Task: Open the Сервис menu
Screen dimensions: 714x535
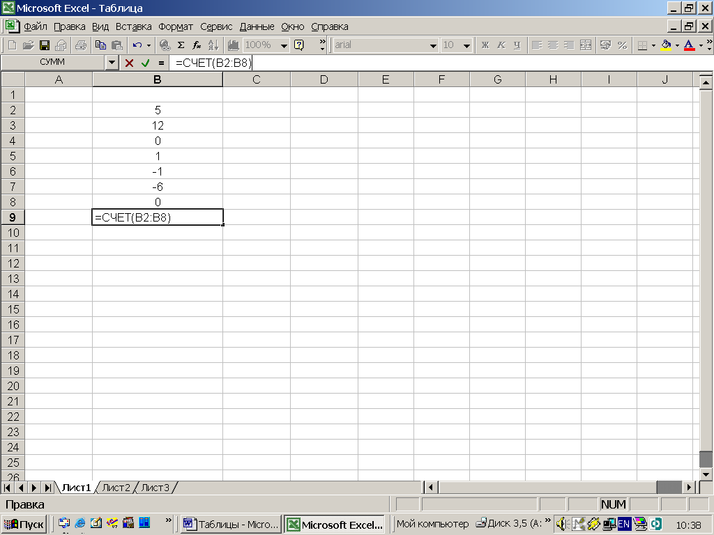Action: (x=216, y=27)
